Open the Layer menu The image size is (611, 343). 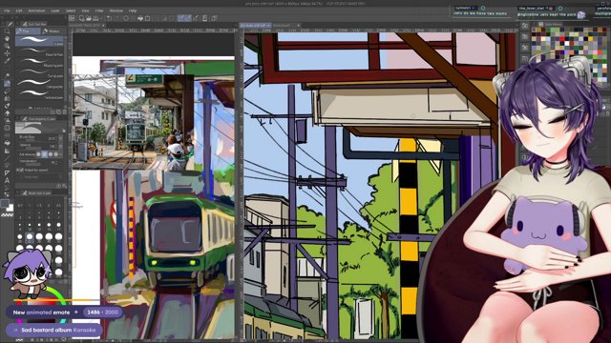pyautogui.click(x=55, y=10)
